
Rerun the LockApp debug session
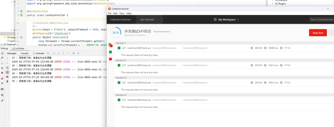click(x=2, y=53)
